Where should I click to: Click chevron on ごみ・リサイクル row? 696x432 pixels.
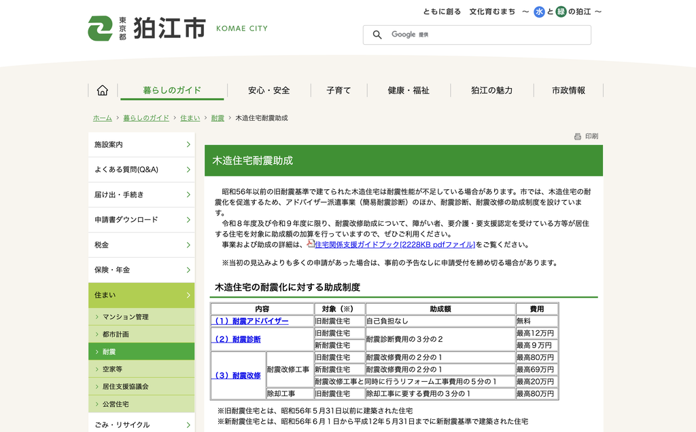188,425
